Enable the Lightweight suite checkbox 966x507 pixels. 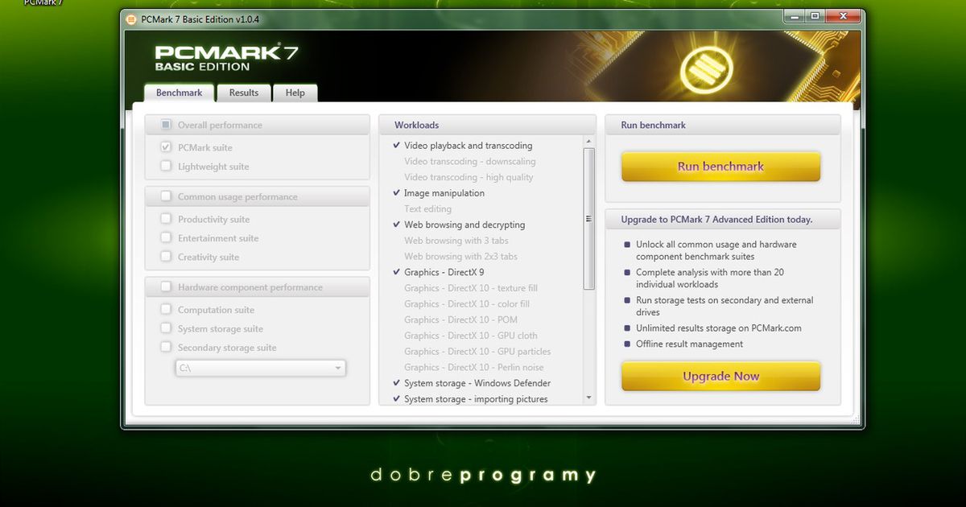tap(166, 167)
